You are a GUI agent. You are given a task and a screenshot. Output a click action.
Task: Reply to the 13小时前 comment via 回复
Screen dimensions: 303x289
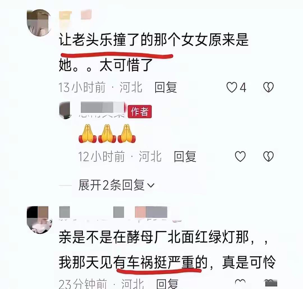click(166, 87)
